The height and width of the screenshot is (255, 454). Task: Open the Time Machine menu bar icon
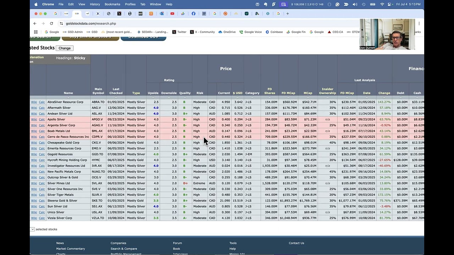point(364,4)
